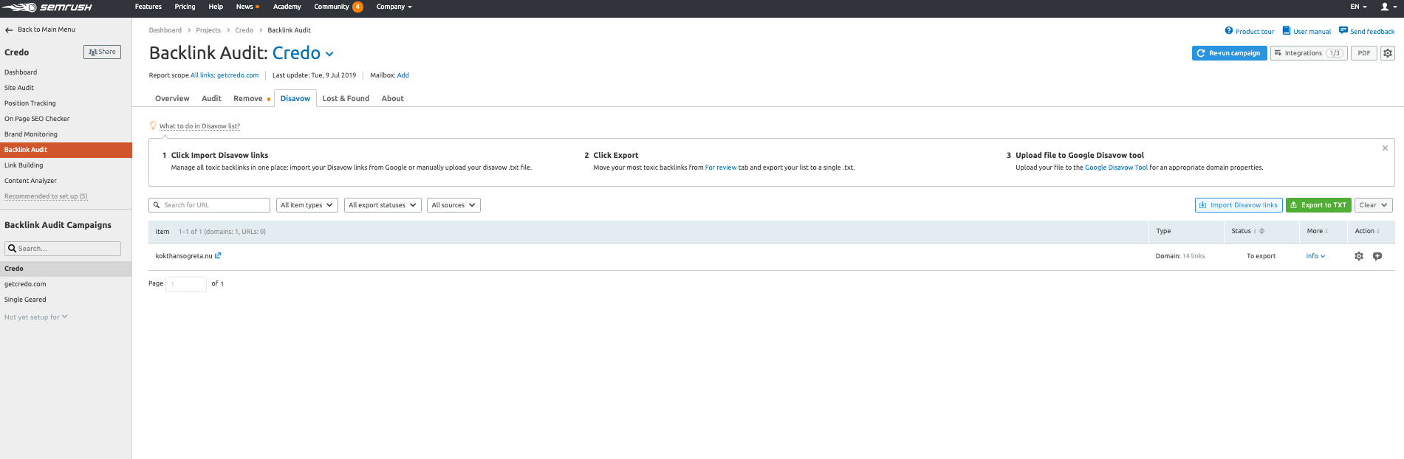Image resolution: width=1404 pixels, height=459 pixels.
Task: Open the Google Disavow Tool link
Action: click(x=1116, y=168)
